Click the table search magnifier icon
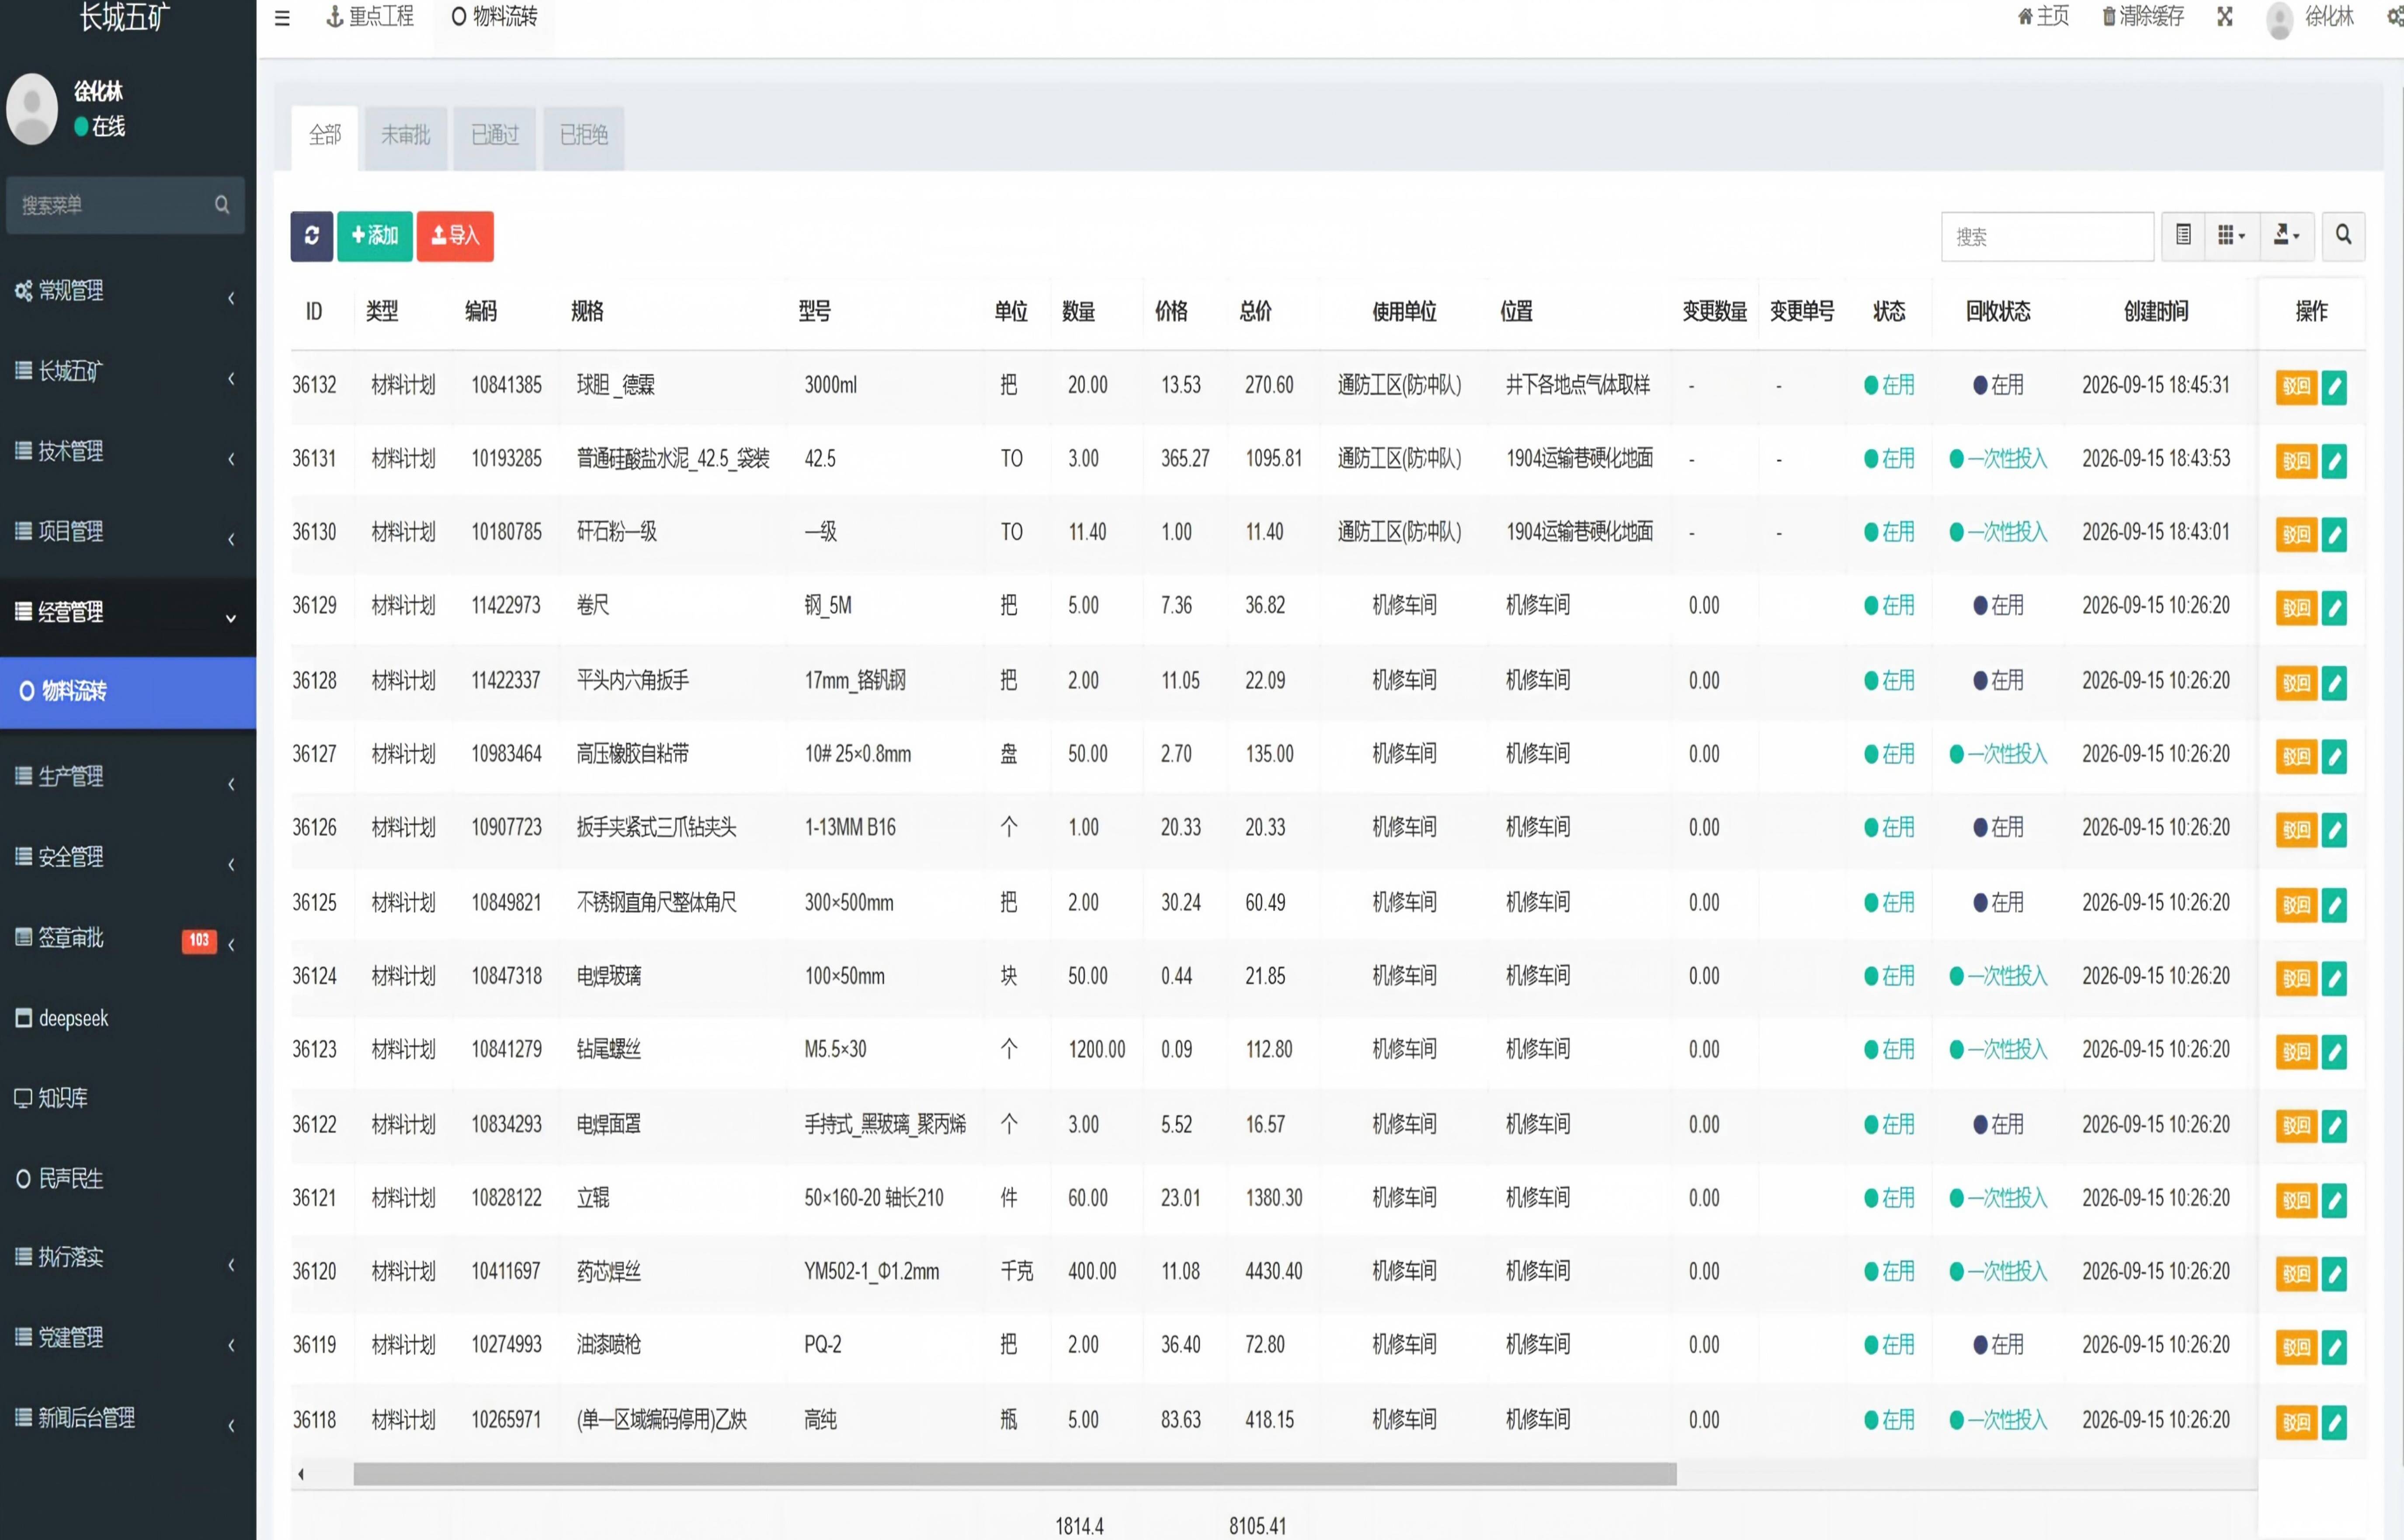2404x1540 pixels. tap(2343, 236)
